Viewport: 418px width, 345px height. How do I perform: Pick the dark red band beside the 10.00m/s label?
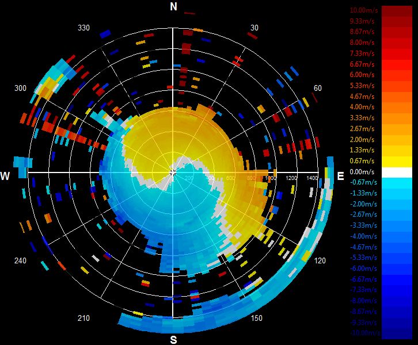coord(397,11)
